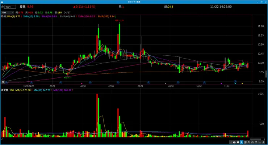This screenshot has height=145, width=268.
Task: Click the stock code field showing 4534
Action: pyautogui.click(x=10, y=7)
